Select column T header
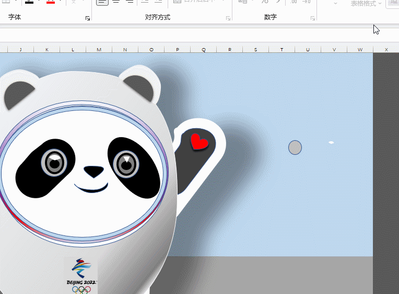Screen dimensions: 399x294 pos(281,50)
